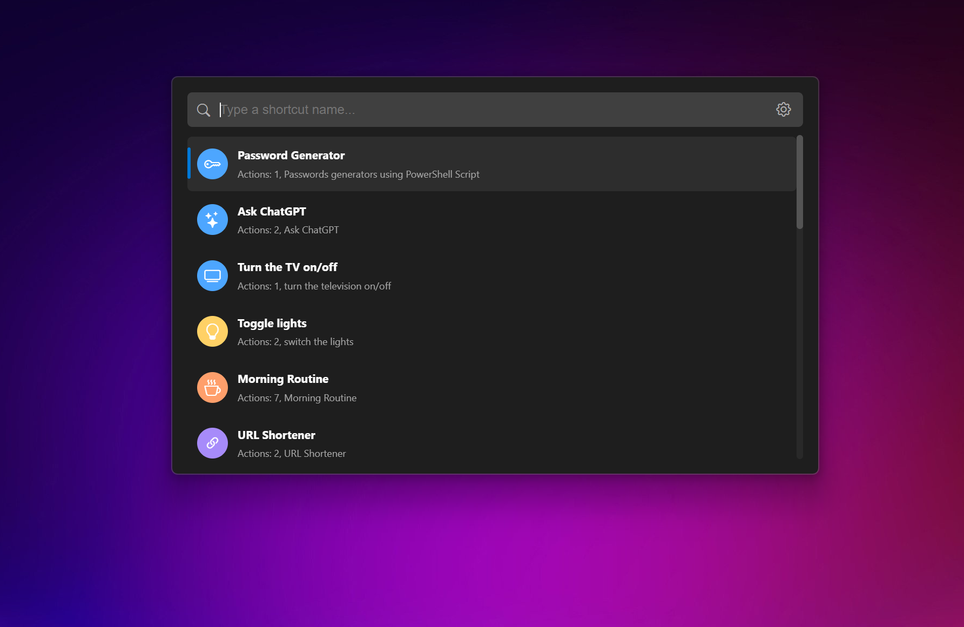Click the Ask ChatGPT sparkle icon
The height and width of the screenshot is (627, 964).
(212, 220)
